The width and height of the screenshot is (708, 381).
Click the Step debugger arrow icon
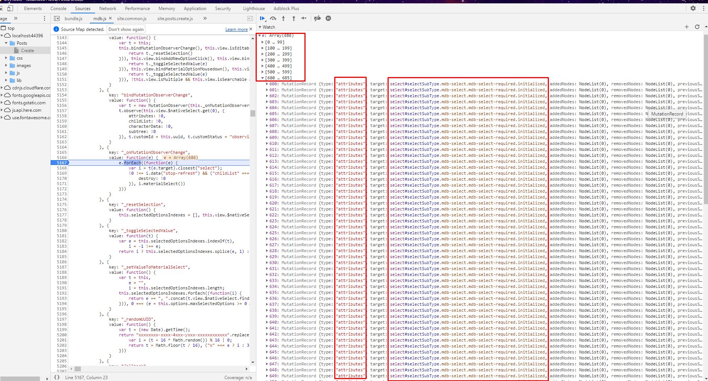click(x=304, y=18)
